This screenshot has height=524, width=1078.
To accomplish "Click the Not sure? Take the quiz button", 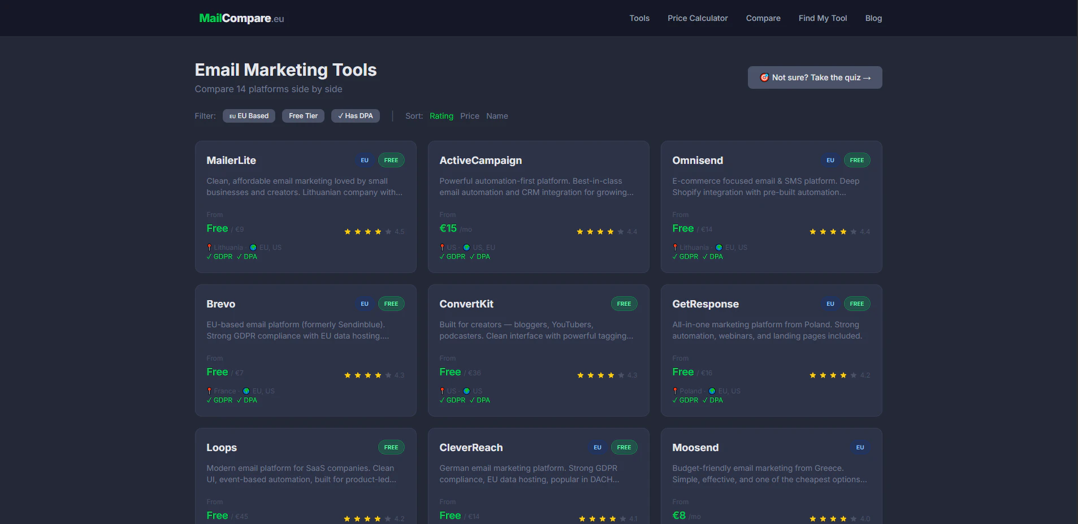I will click(815, 77).
